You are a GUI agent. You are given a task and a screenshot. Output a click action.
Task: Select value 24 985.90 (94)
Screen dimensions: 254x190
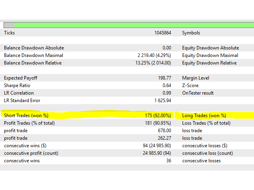157,153
